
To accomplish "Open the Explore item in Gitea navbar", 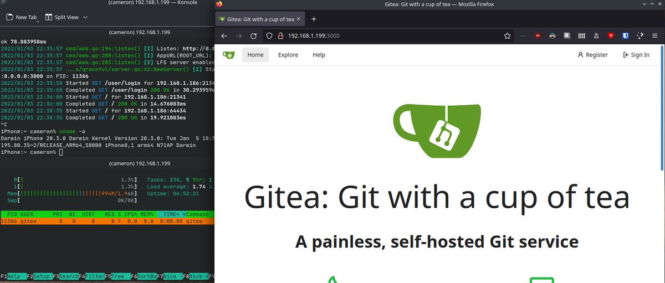I will click(288, 55).
